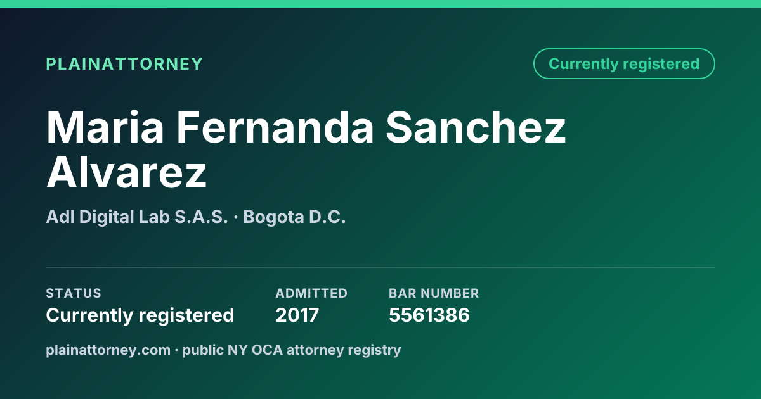Image resolution: width=761 pixels, height=399 pixels.
Task: Click the PLAINATTORNEY brand logo text
Action: click(124, 64)
